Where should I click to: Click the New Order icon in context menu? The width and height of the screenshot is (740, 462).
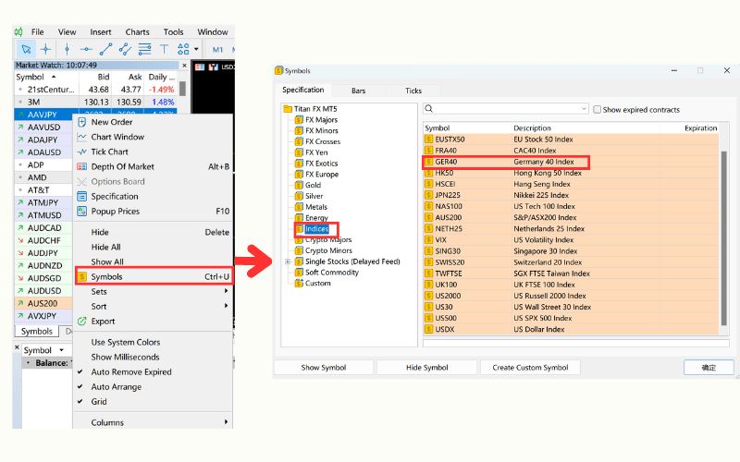click(82, 122)
